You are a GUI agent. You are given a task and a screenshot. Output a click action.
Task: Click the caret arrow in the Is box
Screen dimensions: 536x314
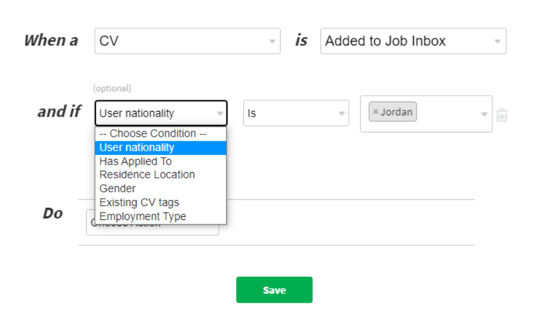(x=341, y=113)
